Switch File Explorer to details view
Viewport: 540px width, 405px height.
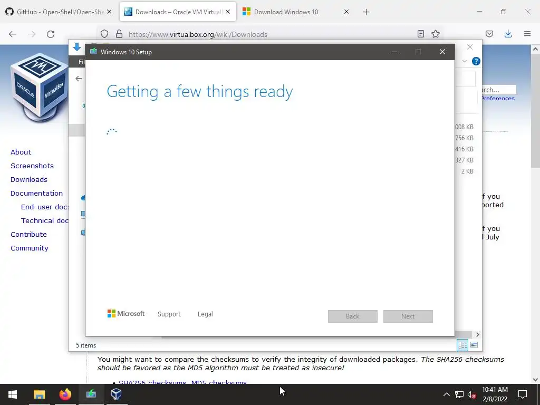point(462,345)
